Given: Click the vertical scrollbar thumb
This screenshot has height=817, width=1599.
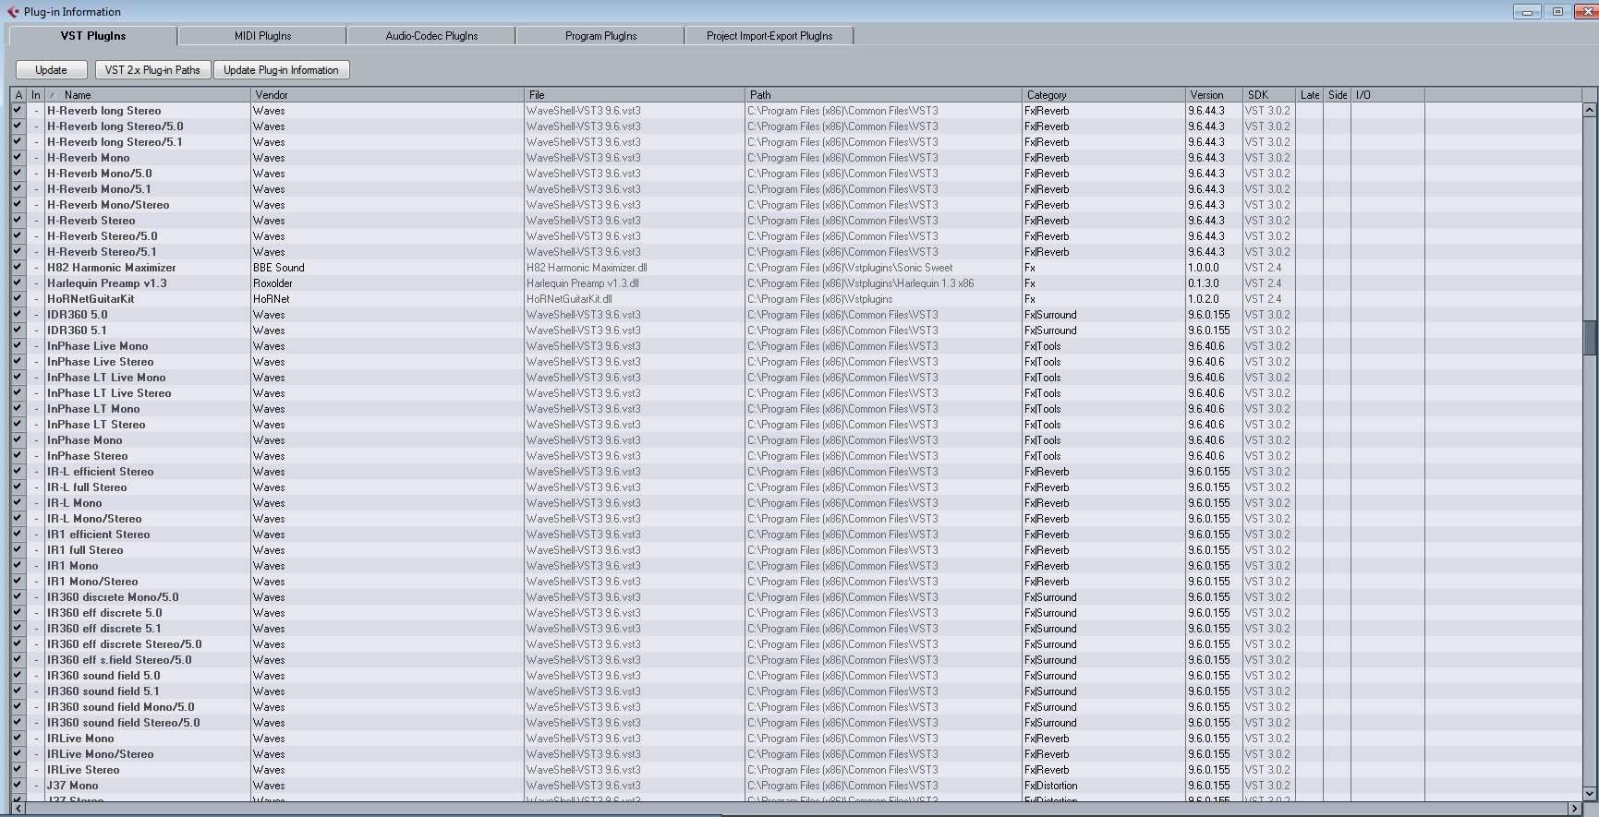Looking at the screenshot, I should [x=1590, y=337].
